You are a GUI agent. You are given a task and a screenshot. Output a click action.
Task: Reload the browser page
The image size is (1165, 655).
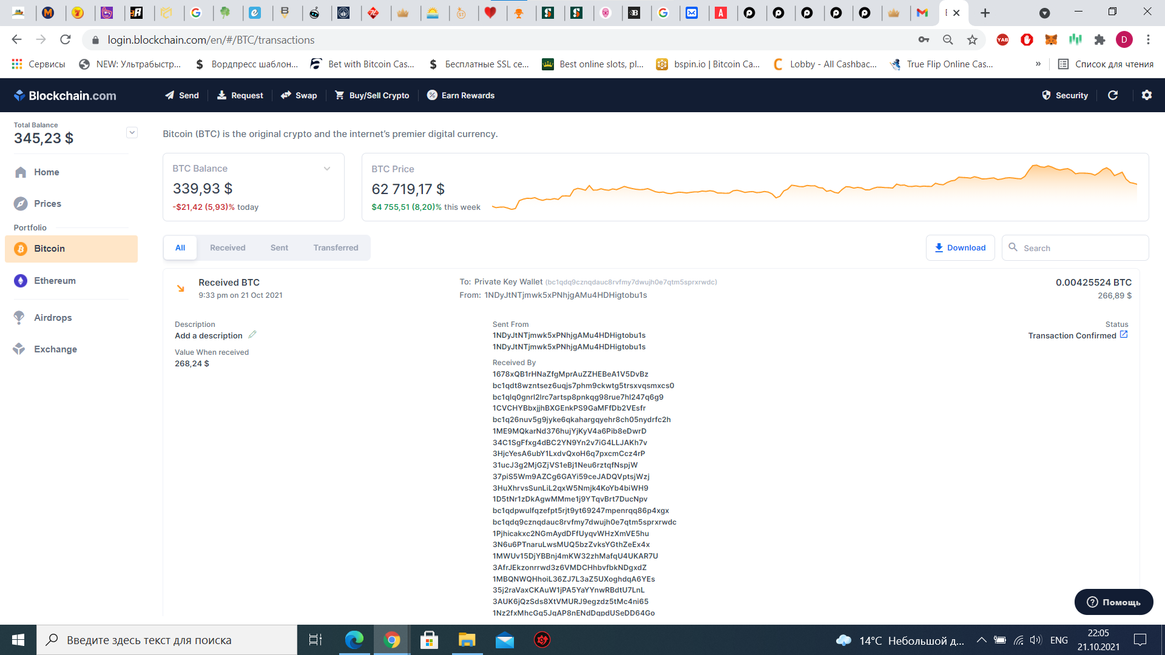point(65,39)
